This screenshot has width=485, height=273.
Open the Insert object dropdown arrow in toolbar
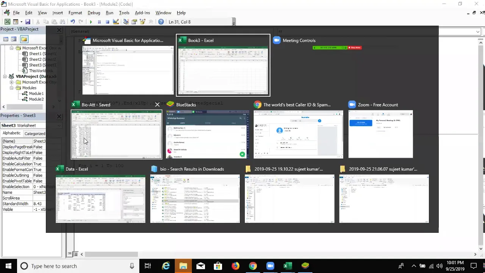coord(21,22)
